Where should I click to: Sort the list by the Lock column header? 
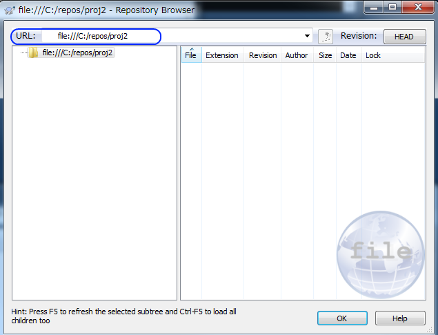pyautogui.click(x=373, y=55)
